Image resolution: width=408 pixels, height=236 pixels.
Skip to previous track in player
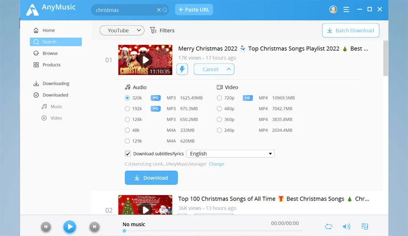click(46, 227)
